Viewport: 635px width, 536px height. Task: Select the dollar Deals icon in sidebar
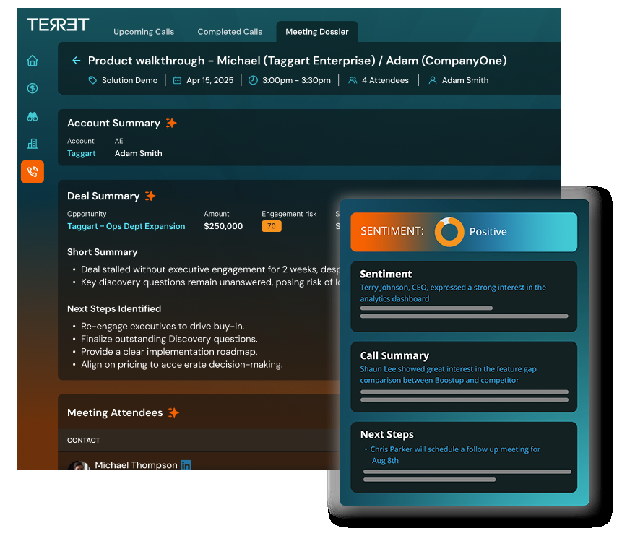click(x=32, y=88)
